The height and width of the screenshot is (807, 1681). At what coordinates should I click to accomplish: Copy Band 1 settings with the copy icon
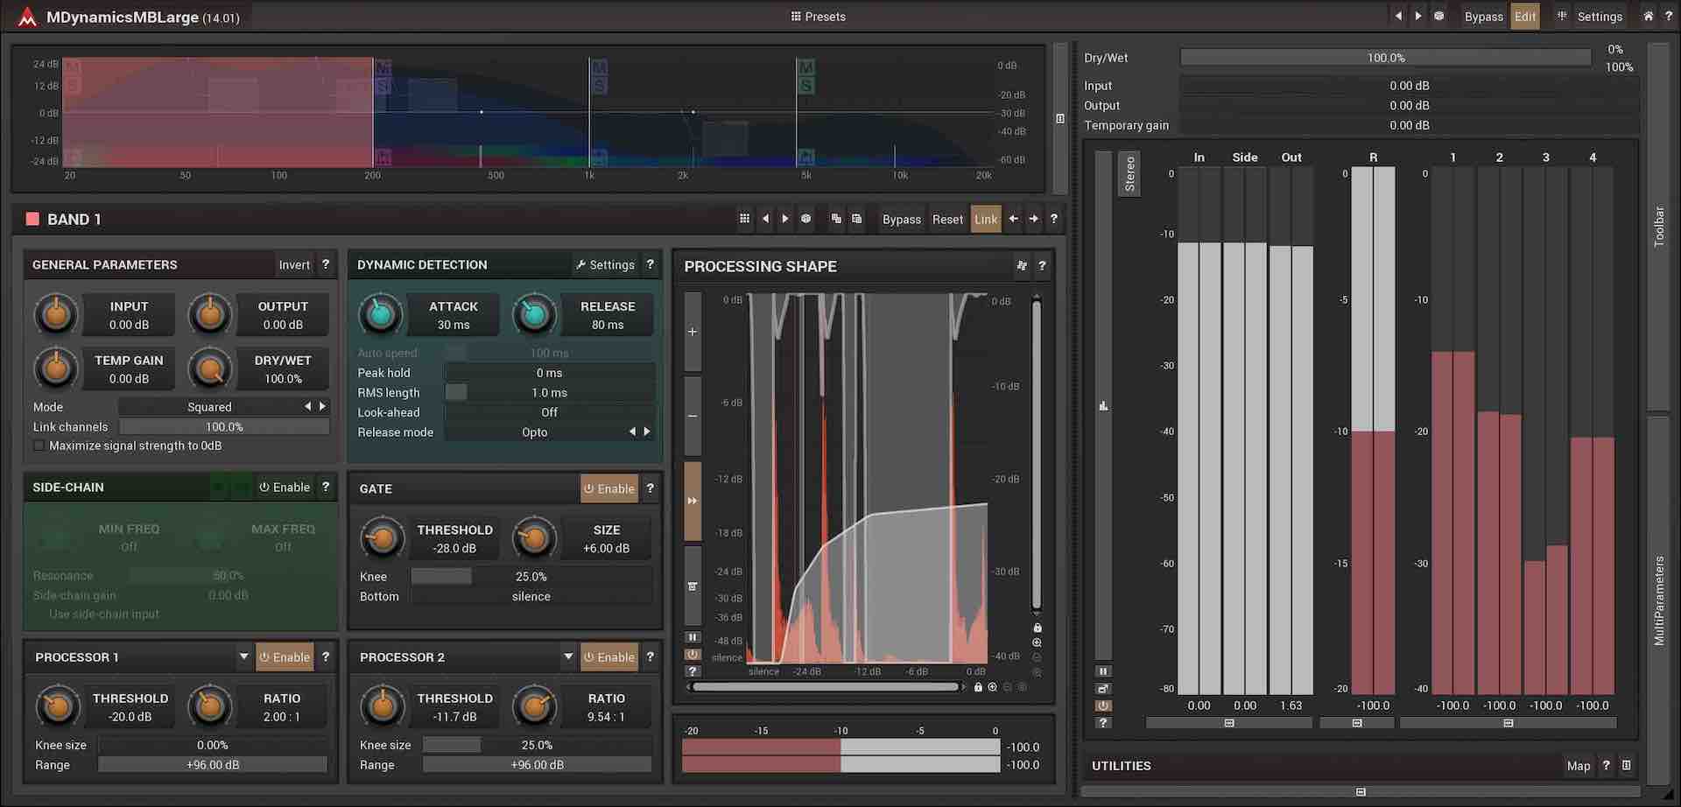click(836, 219)
